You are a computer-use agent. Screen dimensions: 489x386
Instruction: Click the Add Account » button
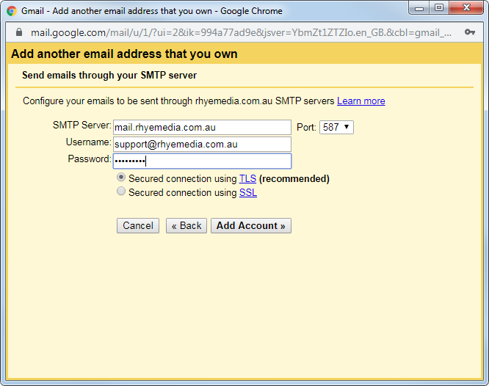251,225
